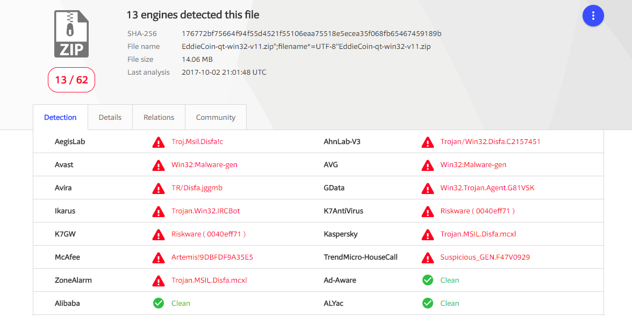The height and width of the screenshot is (316, 632).
Task: Click Alibaba green clean checkmark icon
Action: pos(159,303)
